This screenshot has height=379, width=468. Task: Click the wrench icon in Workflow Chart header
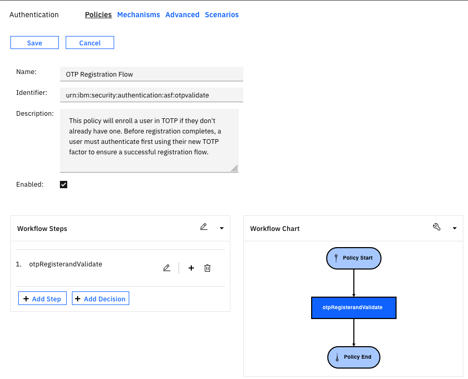click(x=437, y=227)
